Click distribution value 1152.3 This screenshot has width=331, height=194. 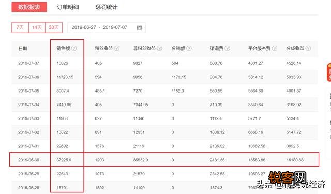[178, 91]
